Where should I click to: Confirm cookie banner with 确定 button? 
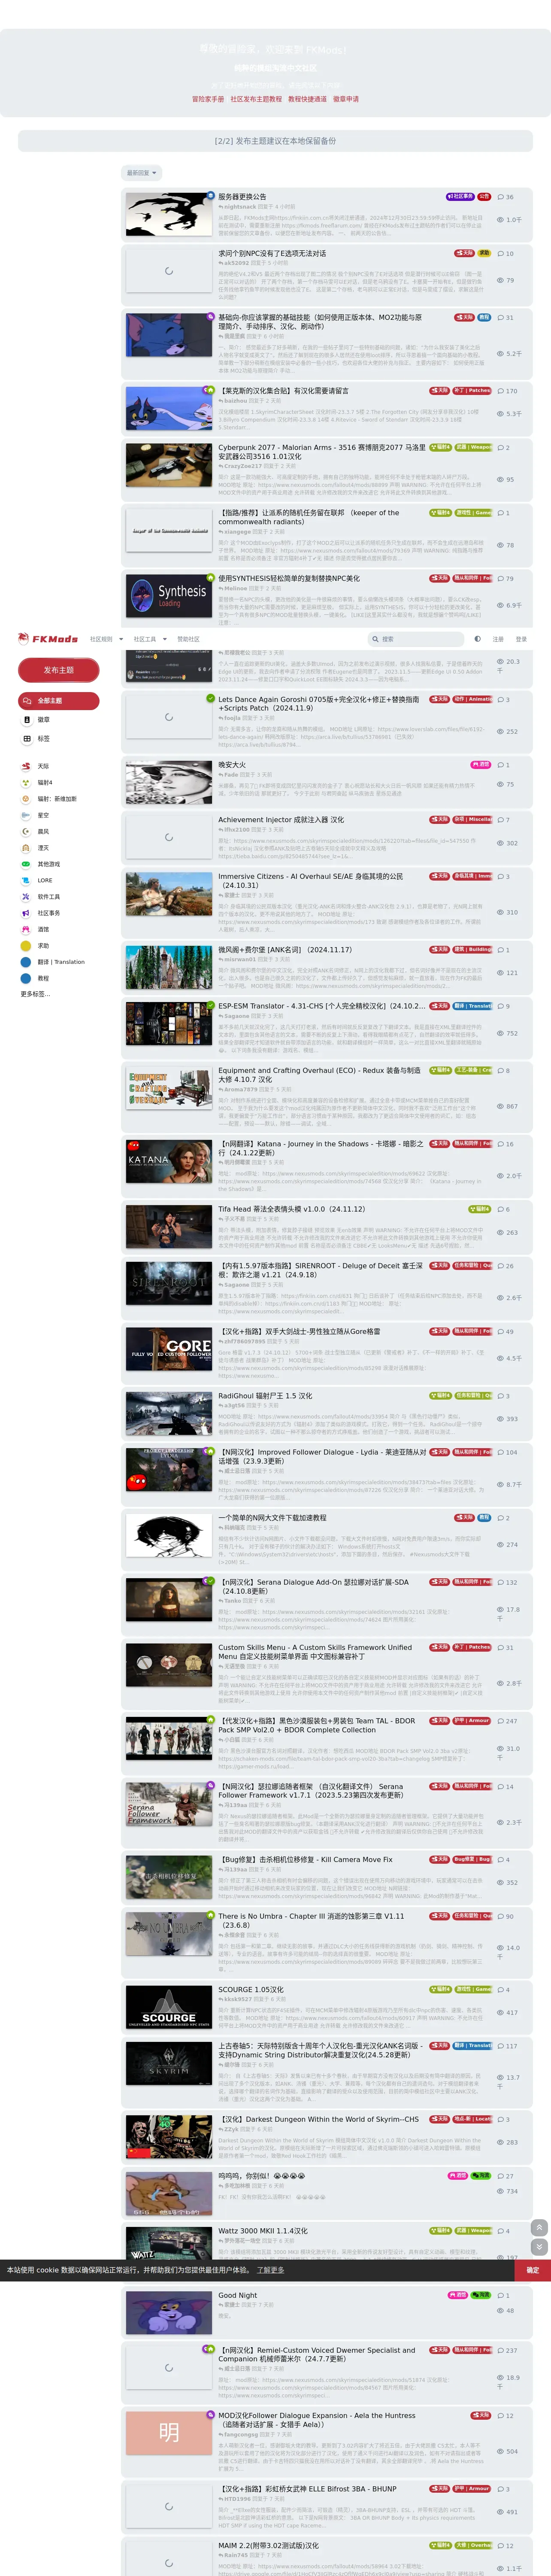(x=532, y=2270)
